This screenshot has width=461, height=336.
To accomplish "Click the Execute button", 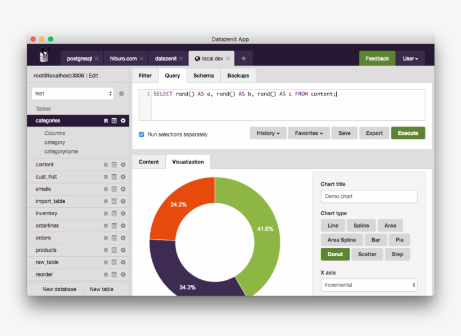I will [x=408, y=133].
